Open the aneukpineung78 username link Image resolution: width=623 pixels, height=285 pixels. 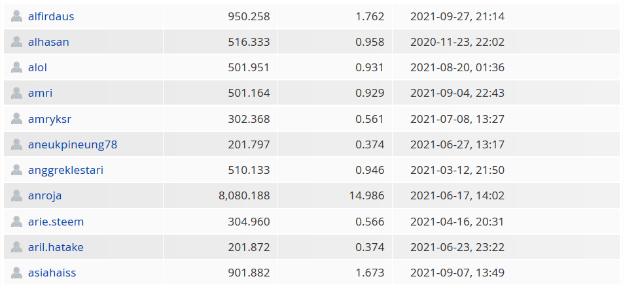(73, 144)
